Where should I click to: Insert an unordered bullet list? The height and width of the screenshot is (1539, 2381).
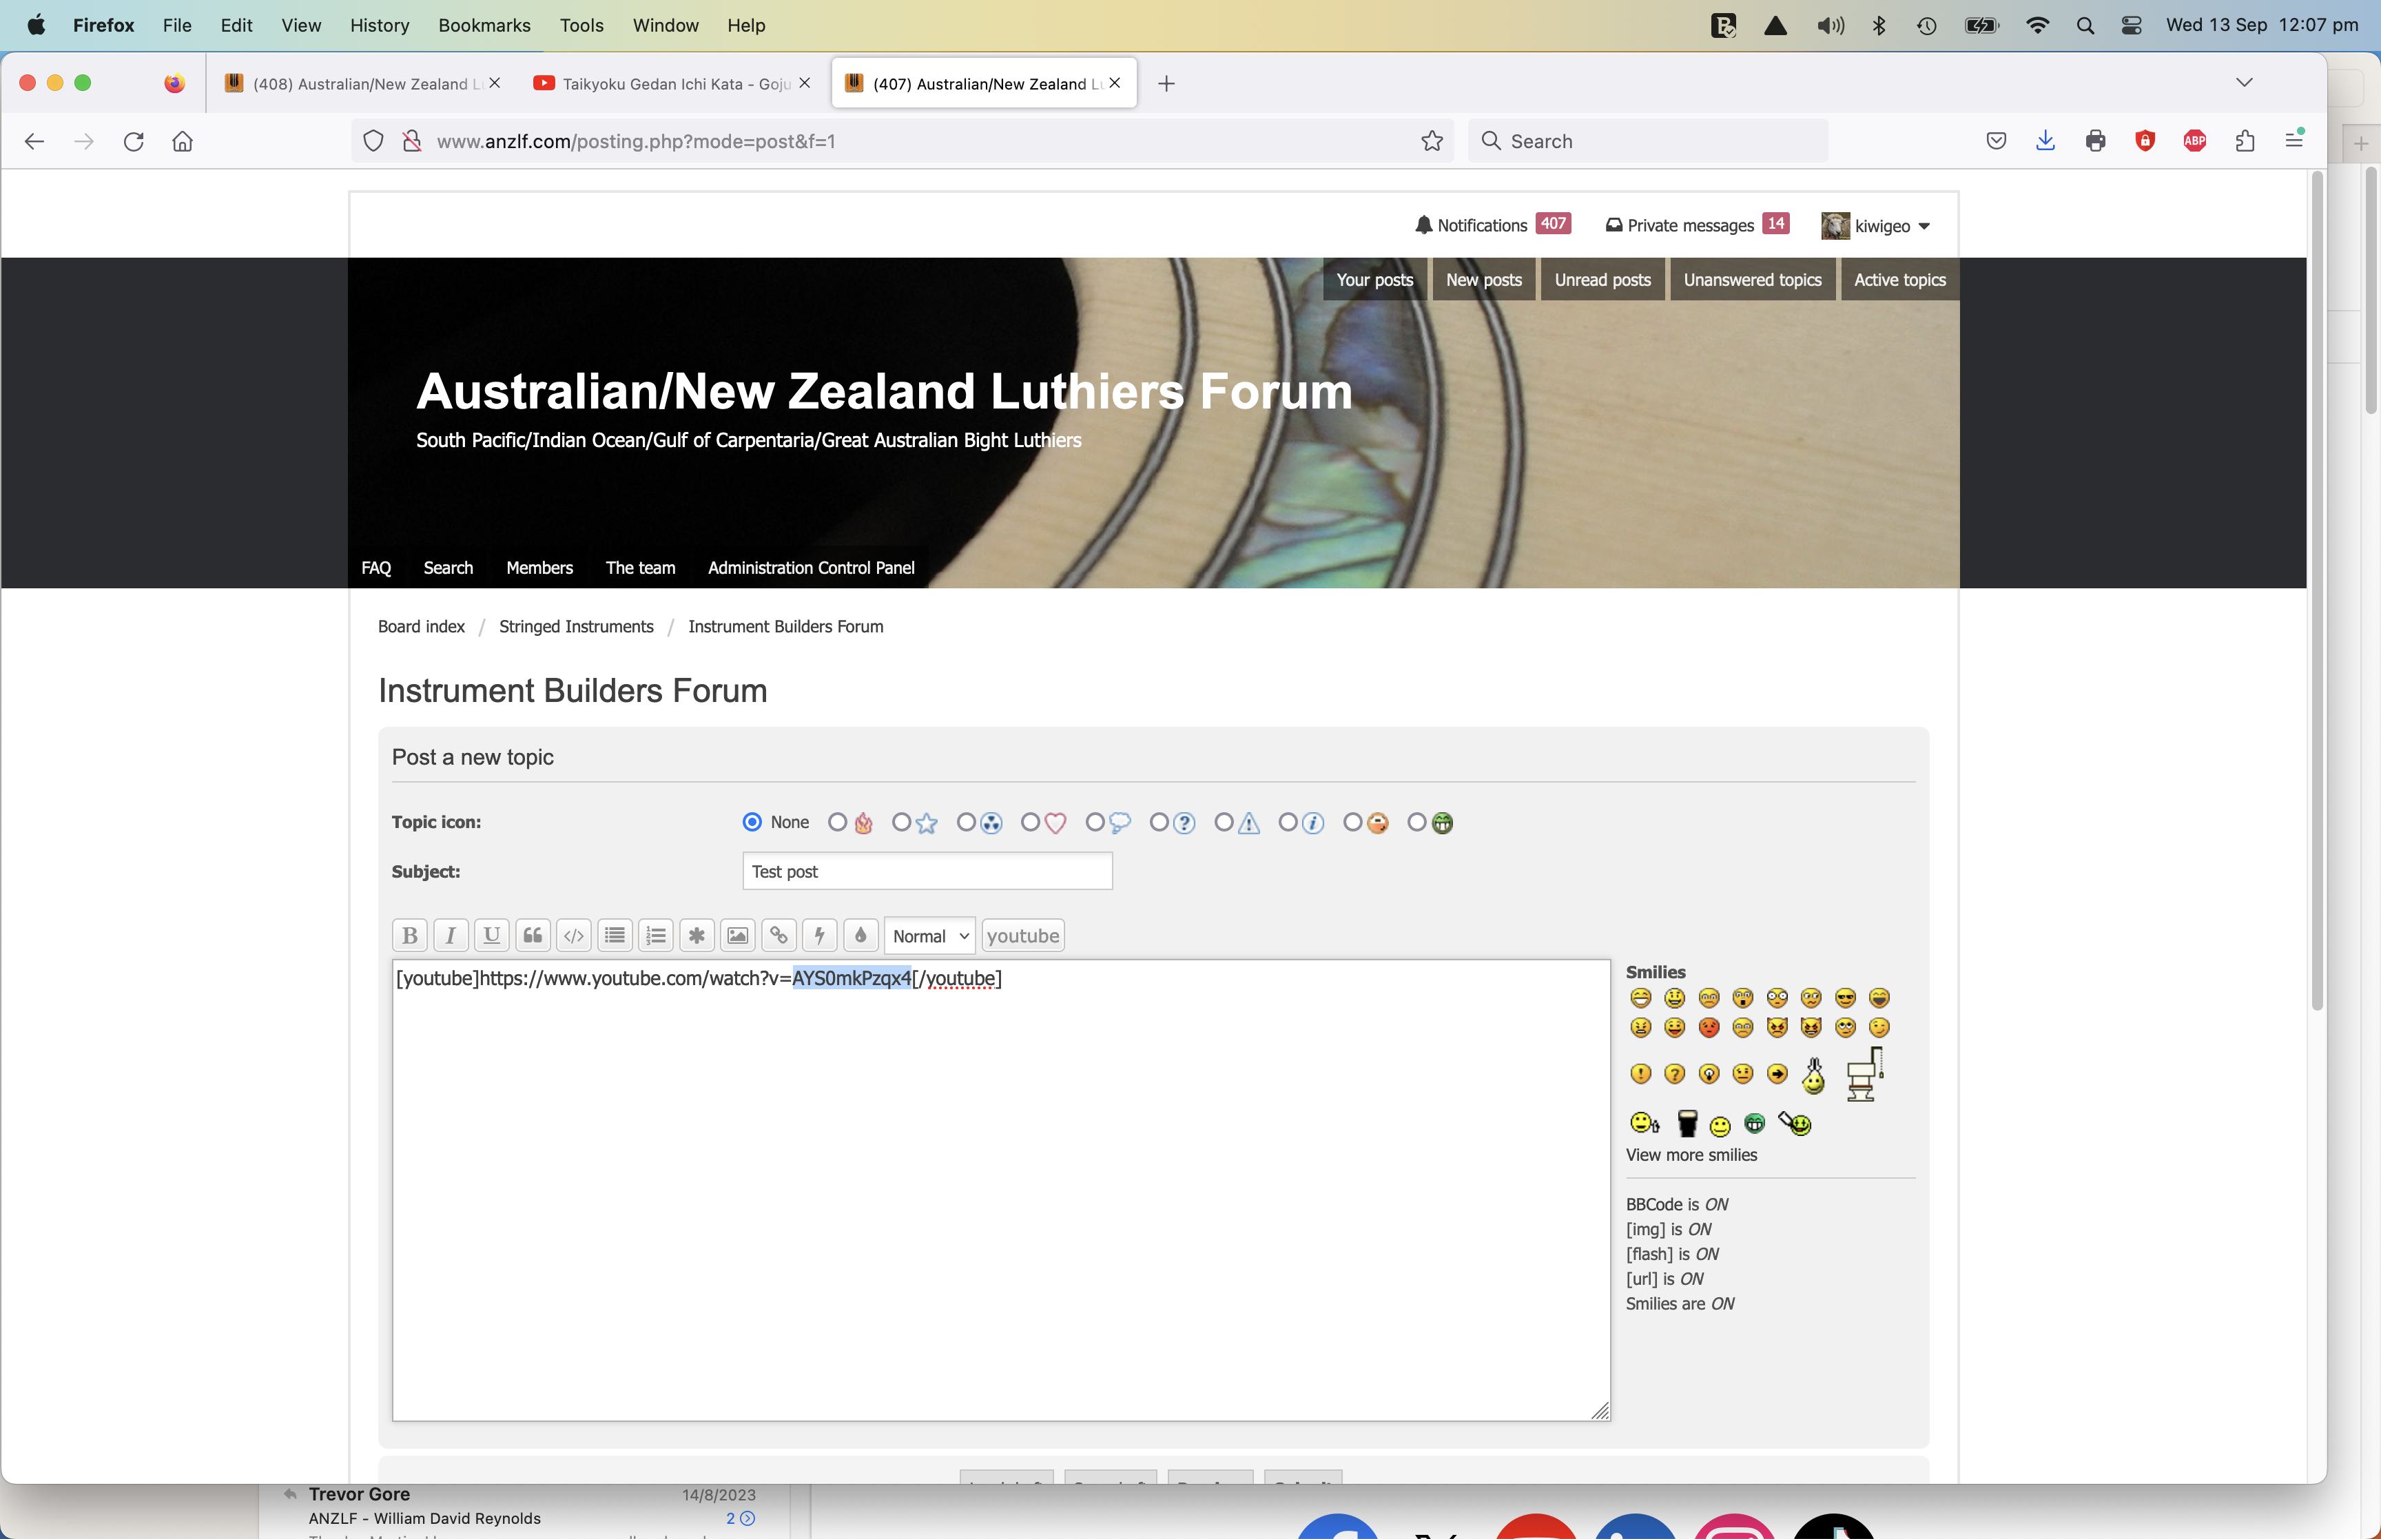pyautogui.click(x=615, y=936)
